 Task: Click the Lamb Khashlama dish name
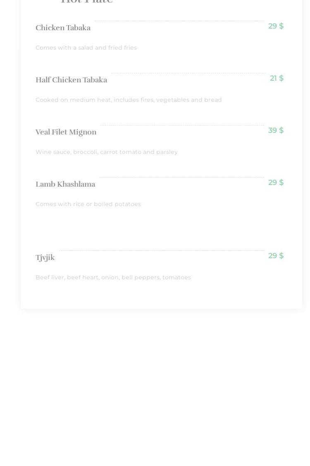pos(65,184)
